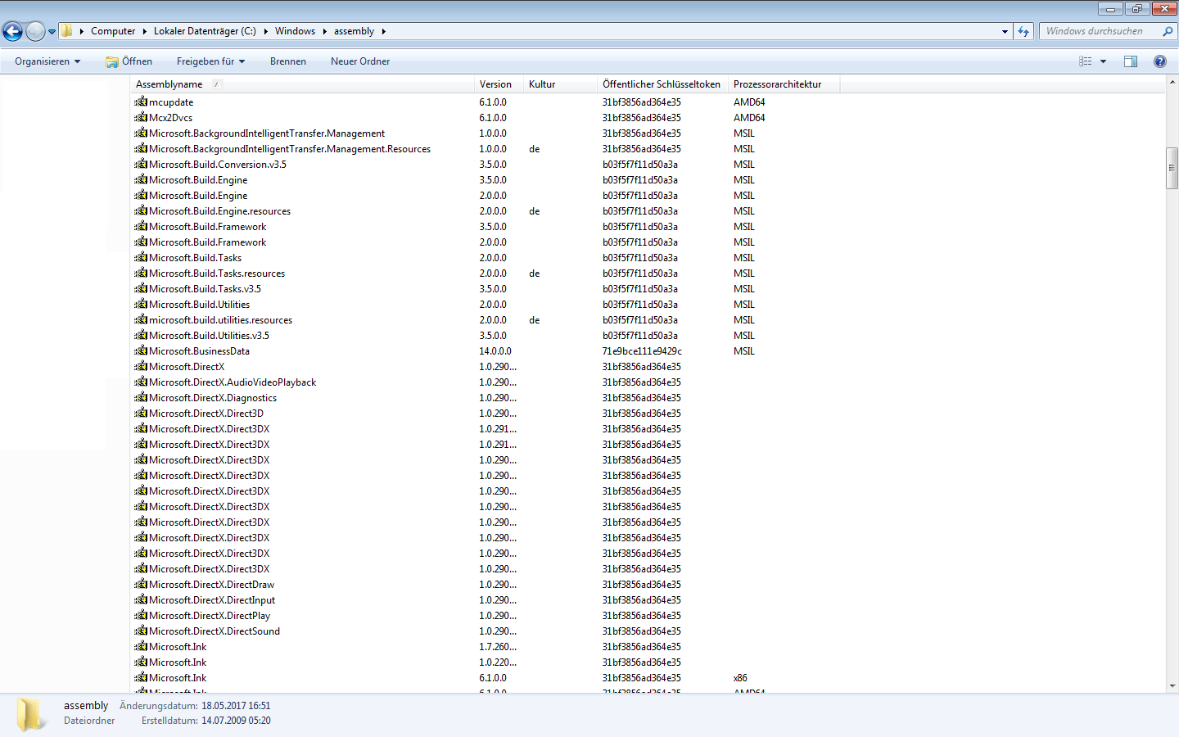Viewport: 1179px width, 737px height.
Task: Click Brennen in the toolbar
Action: click(x=288, y=61)
